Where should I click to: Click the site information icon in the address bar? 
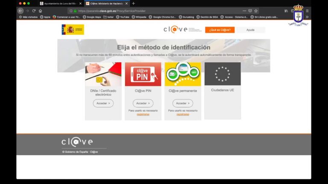(71, 11)
